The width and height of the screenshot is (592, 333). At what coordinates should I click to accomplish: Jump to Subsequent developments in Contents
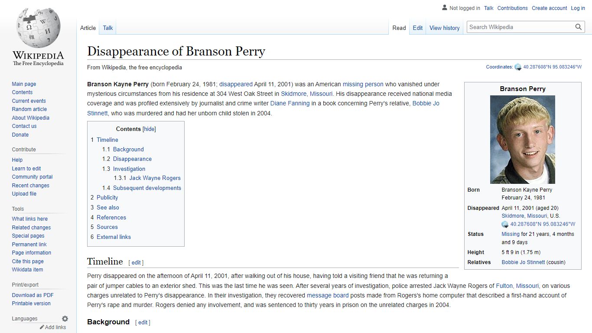point(147,188)
